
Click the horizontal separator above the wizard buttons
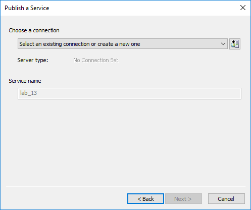125,186
